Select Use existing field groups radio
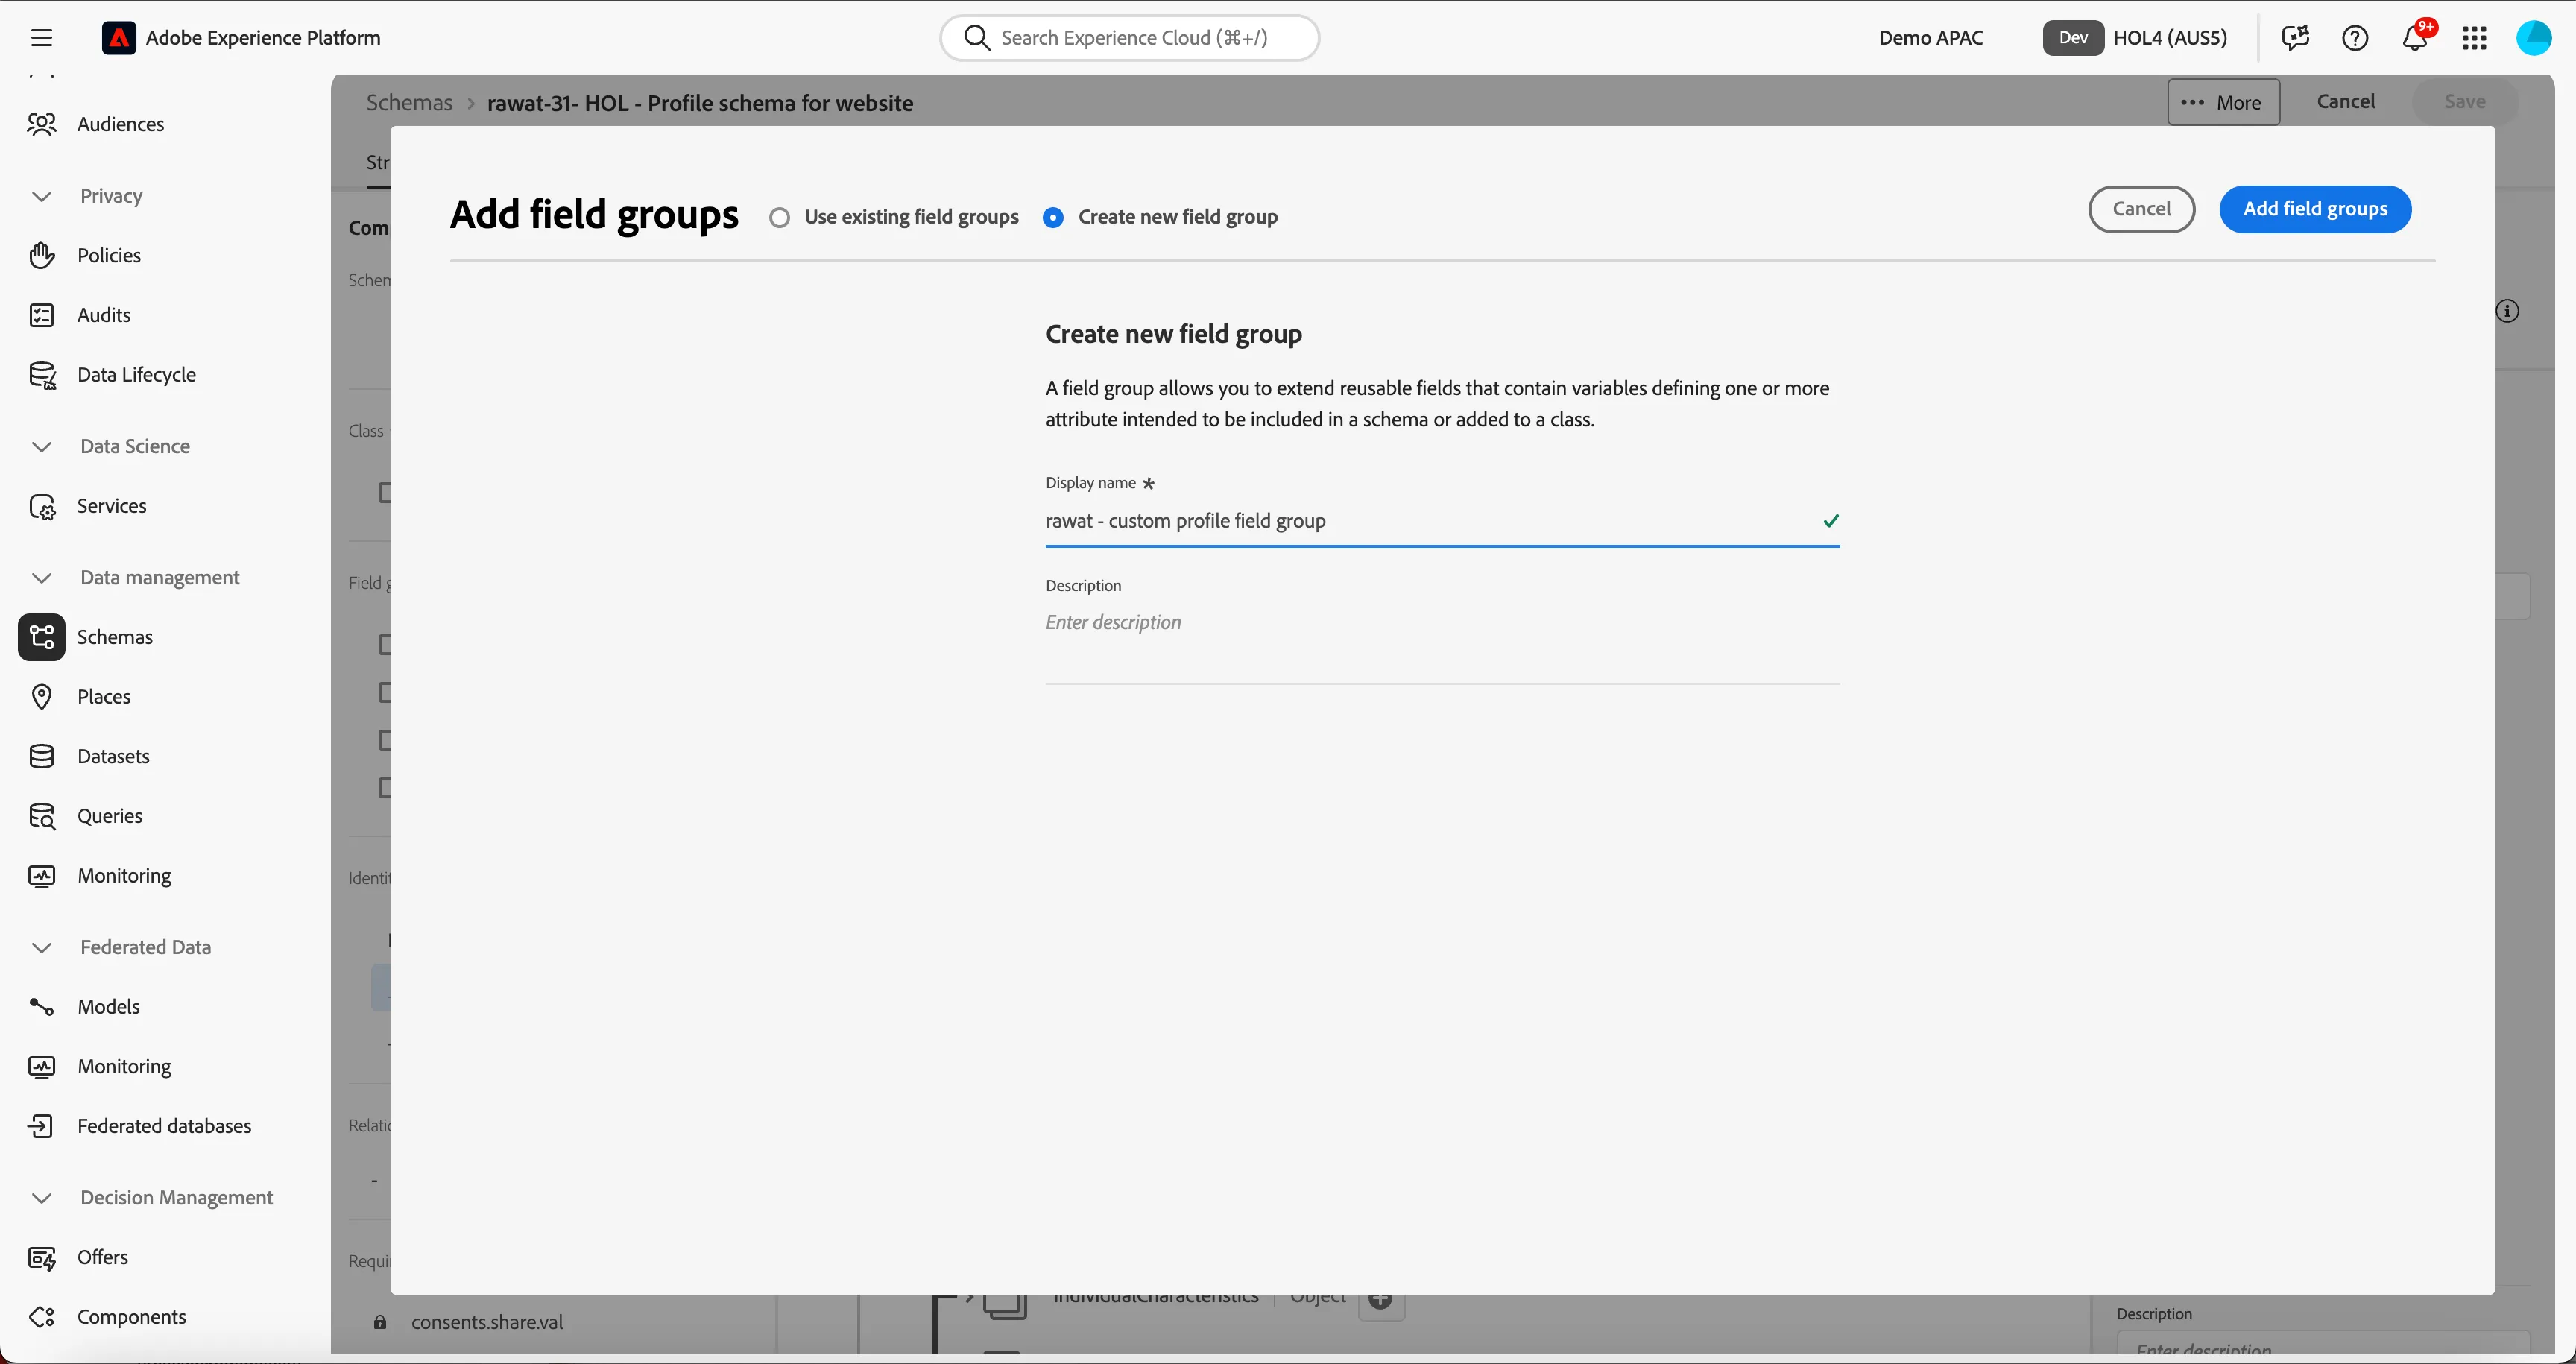The width and height of the screenshot is (2576, 1364). click(x=779, y=217)
